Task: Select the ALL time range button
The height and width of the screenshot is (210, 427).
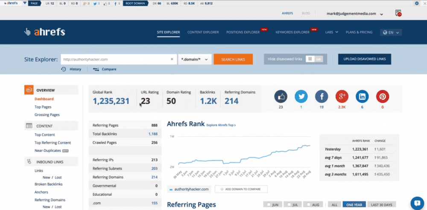Action: pyautogui.click(x=334, y=204)
